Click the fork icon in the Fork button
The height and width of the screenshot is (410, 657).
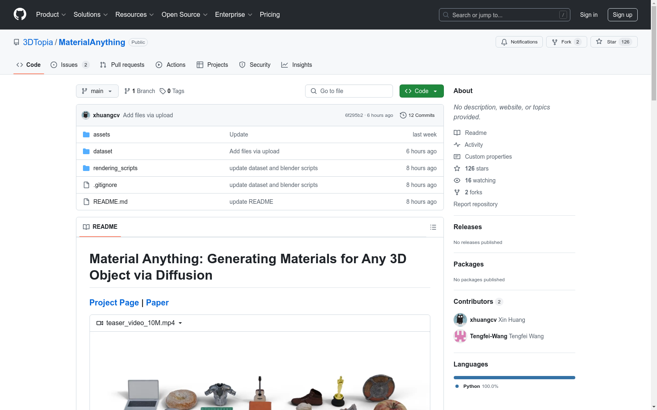(x=555, y=42)
